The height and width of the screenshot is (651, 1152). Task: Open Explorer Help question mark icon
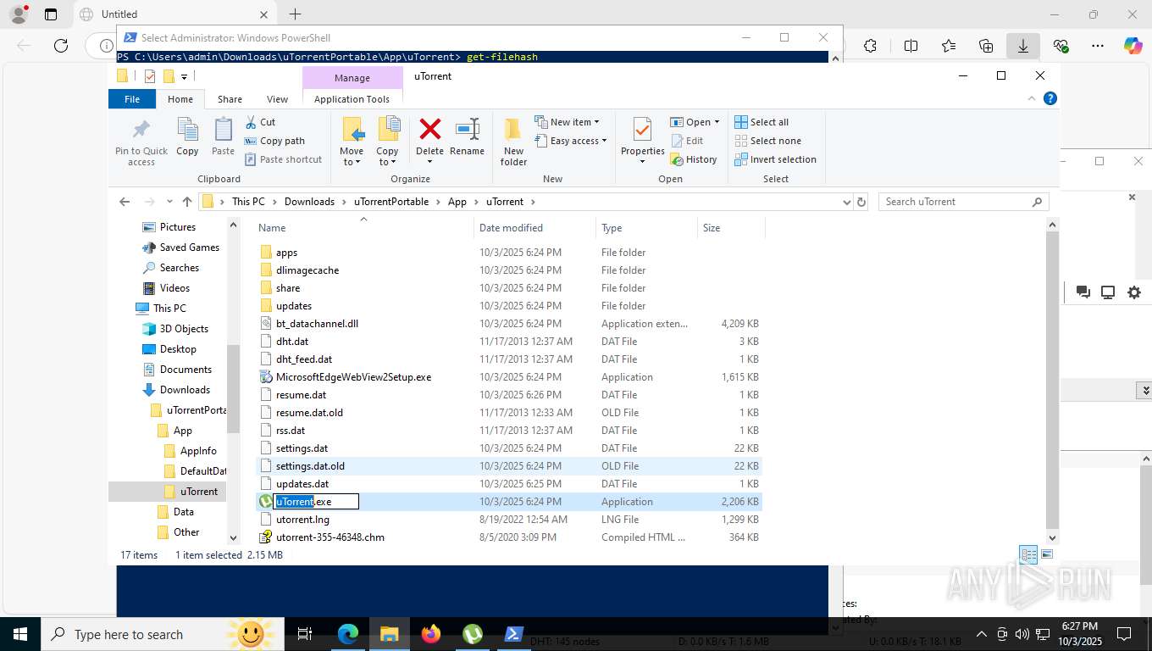(1050, 99)
